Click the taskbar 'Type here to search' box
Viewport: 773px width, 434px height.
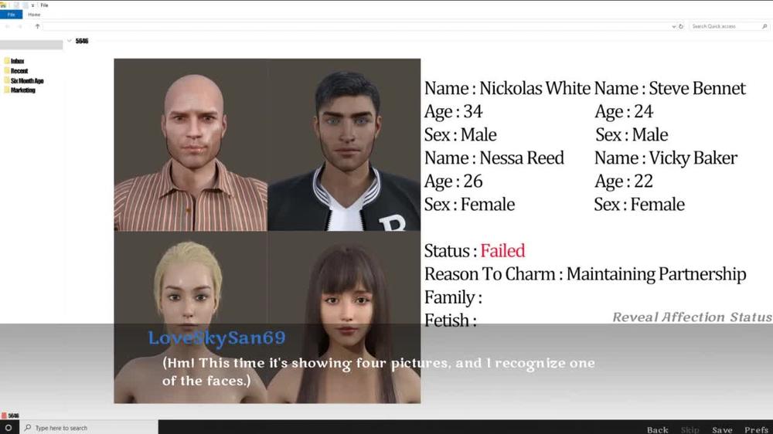pos(89,428)
